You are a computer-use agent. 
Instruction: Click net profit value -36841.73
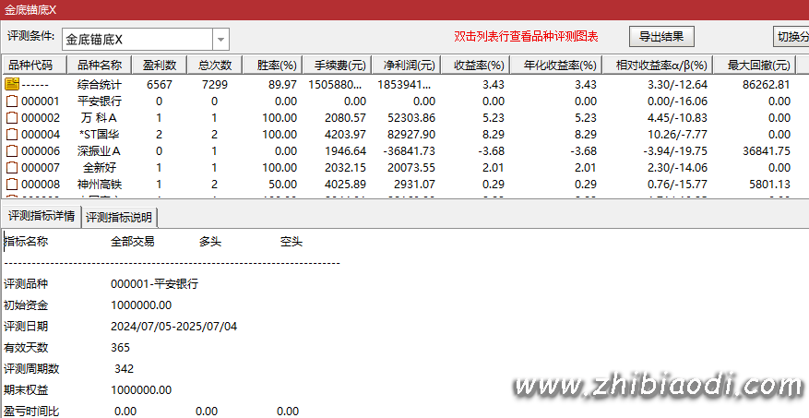[409, 150]
